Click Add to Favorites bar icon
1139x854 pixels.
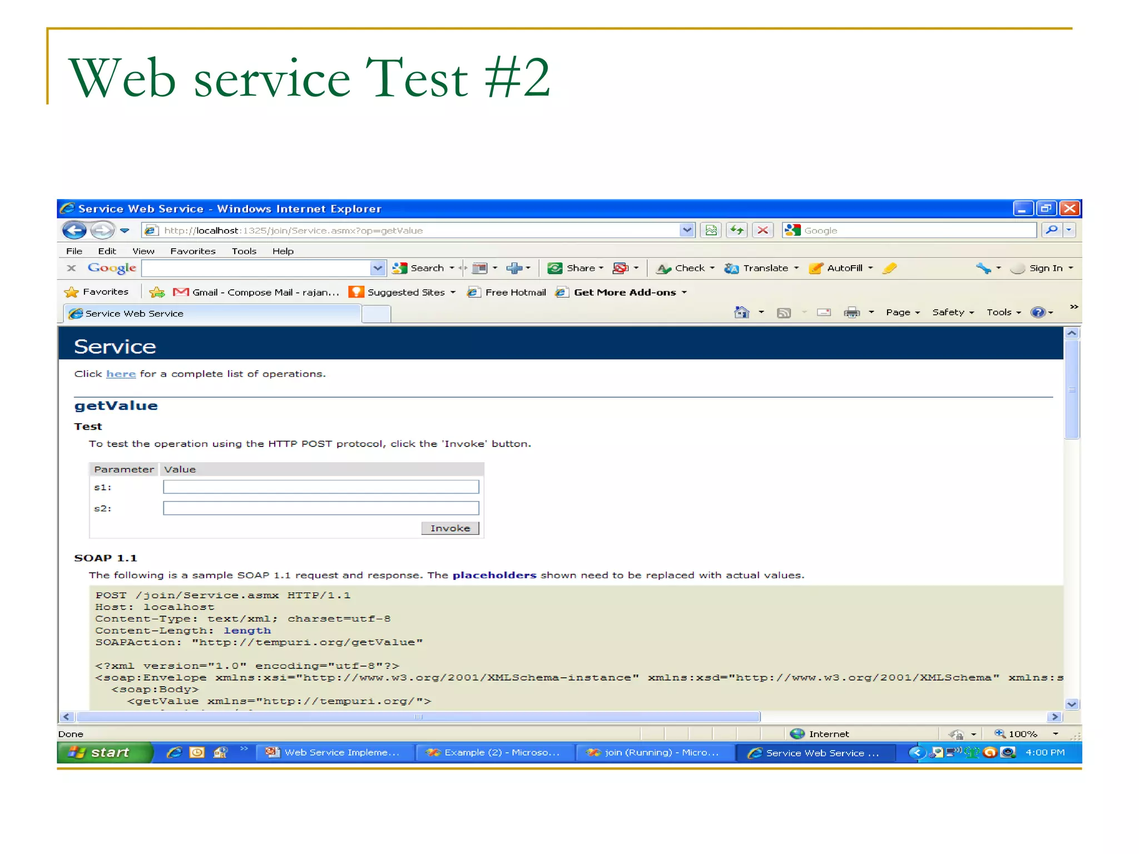(x=157, y=292)
